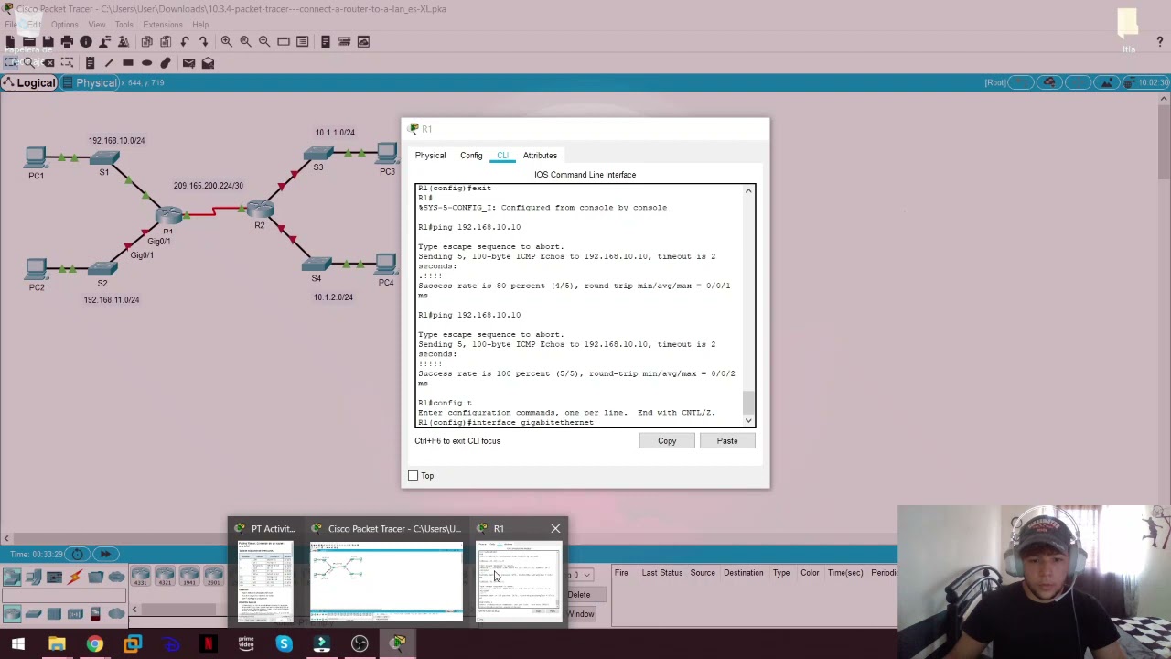The image size is (1171, 659).
Task: Click the Zoom Reset magnifier icon
Action: click(x=245, y=41)
